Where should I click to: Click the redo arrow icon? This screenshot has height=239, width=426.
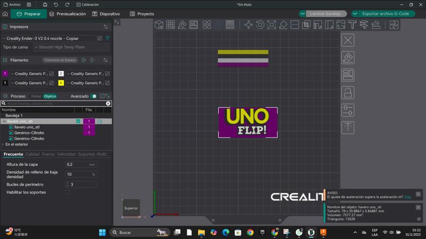click(67, 5)
